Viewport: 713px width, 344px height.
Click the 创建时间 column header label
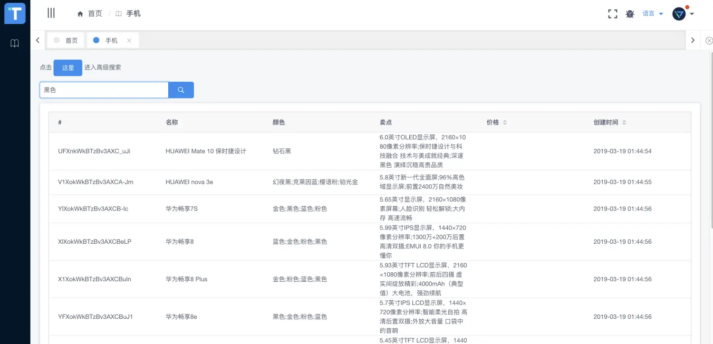click(x=606, y=123)
